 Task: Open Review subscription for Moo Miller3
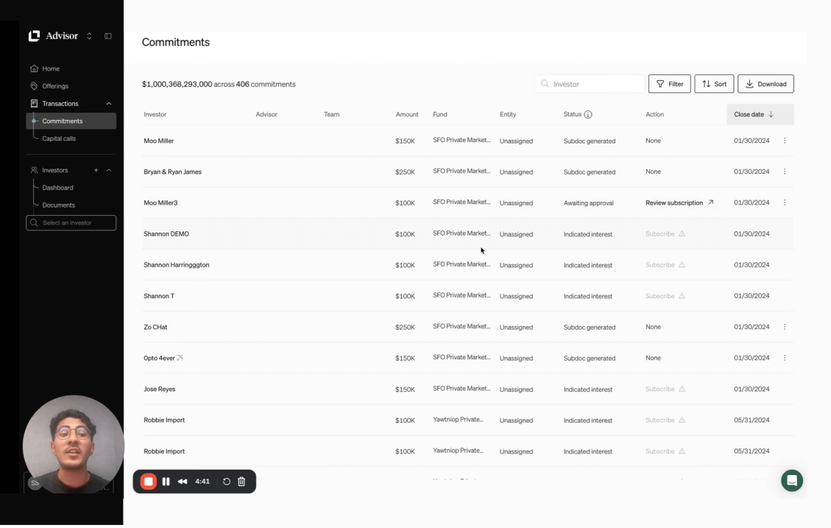click(x=679, y=203)
